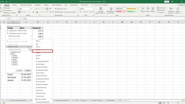Click the add new sheet plus icon
Image resolution: width=185 pixels, height=104 pixels.
pos(120,100)
